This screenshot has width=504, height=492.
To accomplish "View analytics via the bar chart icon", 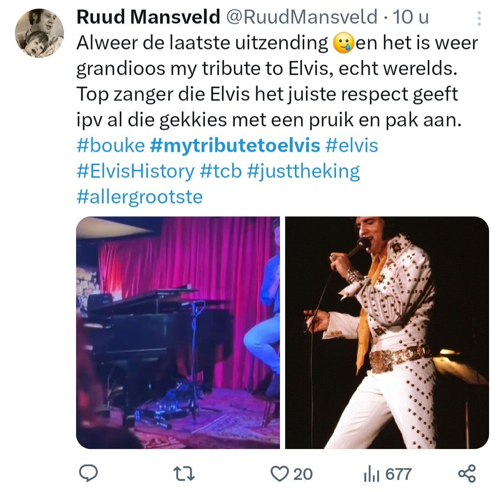I will click(x=371, y=475).
